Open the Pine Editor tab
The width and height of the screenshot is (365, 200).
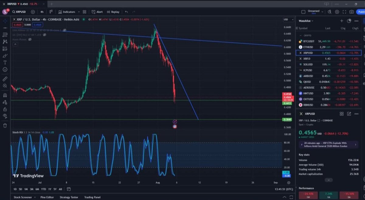47,197
